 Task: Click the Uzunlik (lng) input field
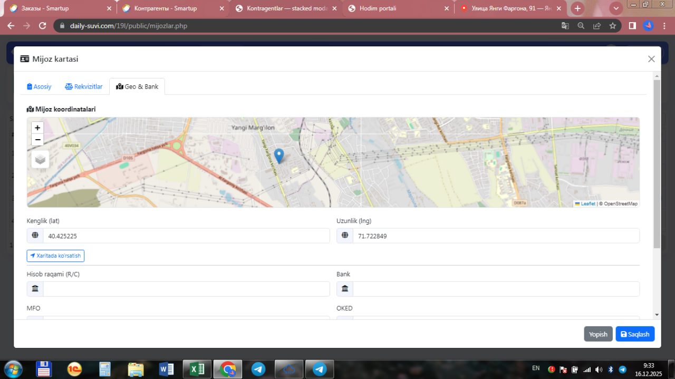click(x=495, y=236)
